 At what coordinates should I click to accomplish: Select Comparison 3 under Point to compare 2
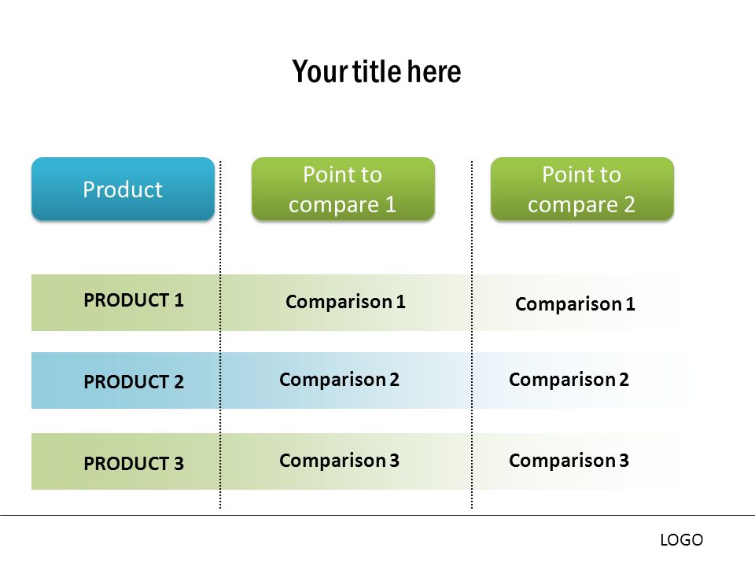(569, 461)
